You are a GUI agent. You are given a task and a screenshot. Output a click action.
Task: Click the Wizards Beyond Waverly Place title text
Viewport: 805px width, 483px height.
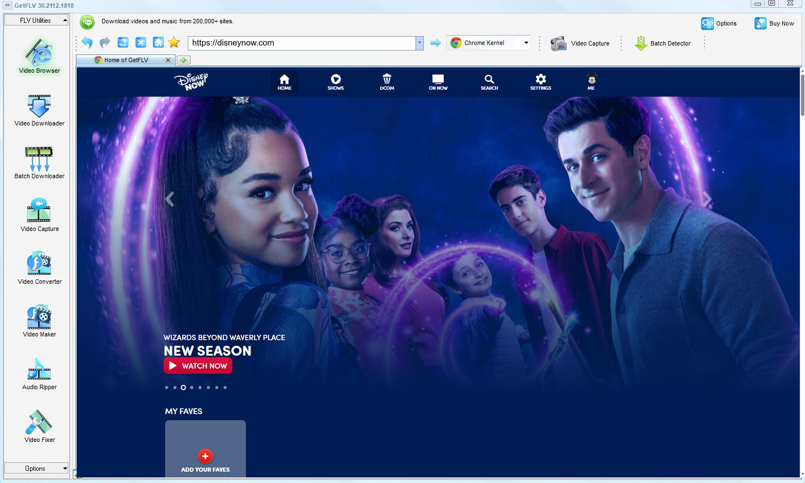[224, 338]
